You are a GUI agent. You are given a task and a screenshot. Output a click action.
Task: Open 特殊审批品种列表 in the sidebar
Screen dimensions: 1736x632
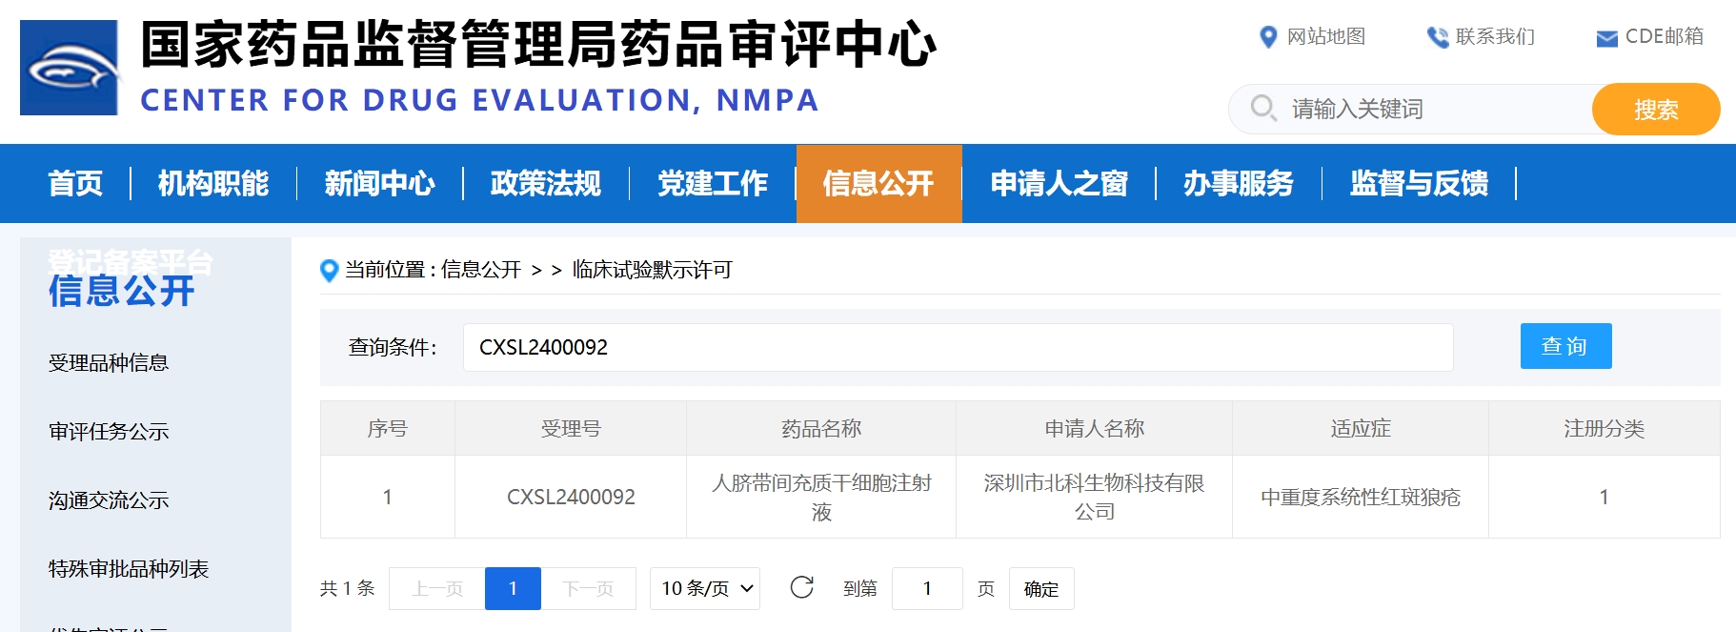[129, 569]
